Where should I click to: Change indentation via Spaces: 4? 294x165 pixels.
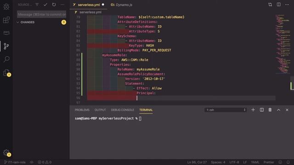pos(218,162)
